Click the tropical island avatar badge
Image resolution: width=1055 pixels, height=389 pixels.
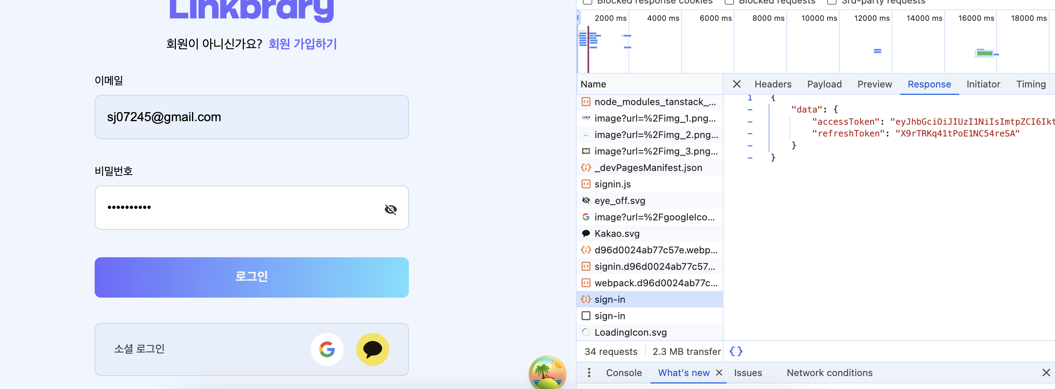pos(547,372)
